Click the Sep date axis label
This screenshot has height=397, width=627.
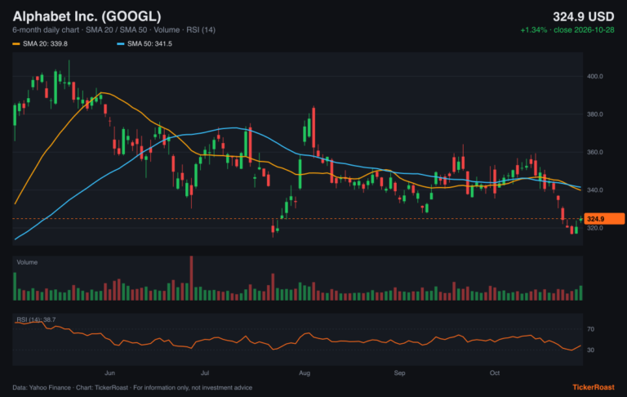pos(399,372)
